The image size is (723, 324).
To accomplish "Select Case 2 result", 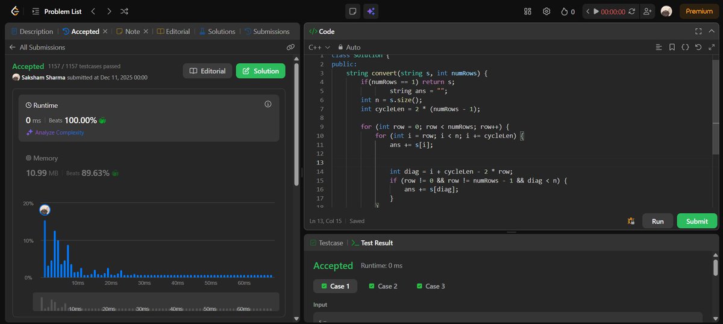I will coord(383,286).
